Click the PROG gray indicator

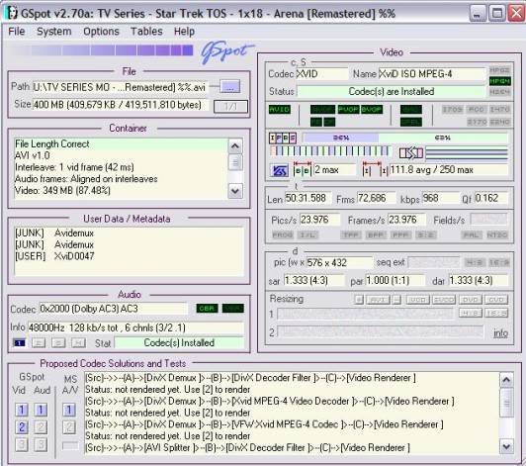[283, 234]
